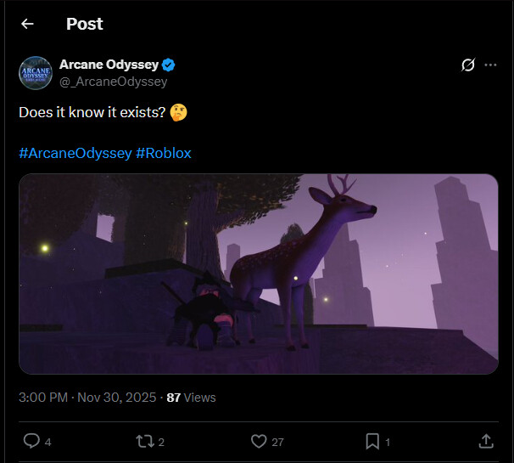Like the post with the heart icon

(x=260, y=441)
